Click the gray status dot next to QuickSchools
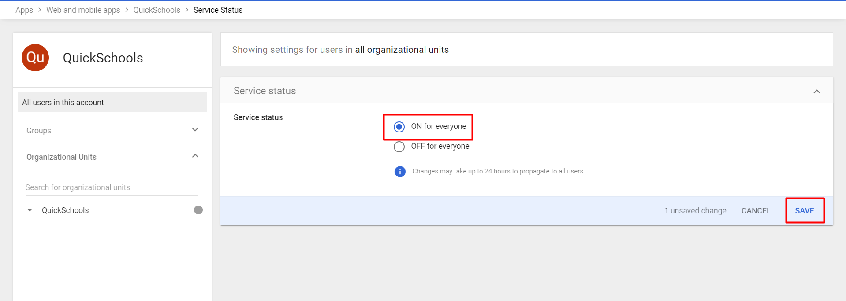 pos(198,210)
